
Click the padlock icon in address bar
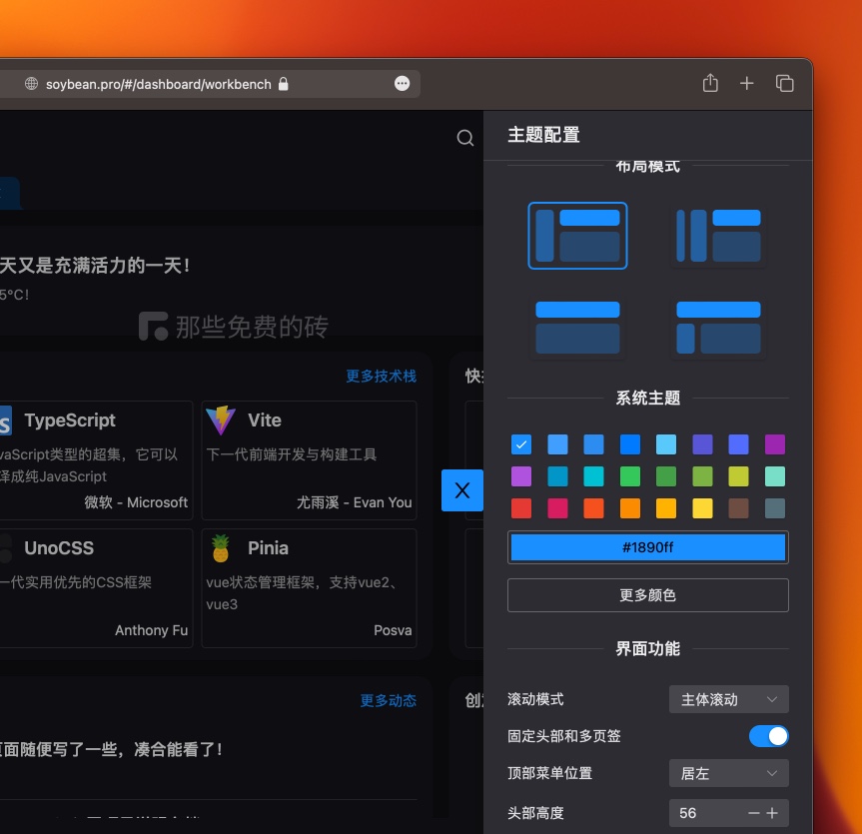pyautogui.click(x=283, y=84)
